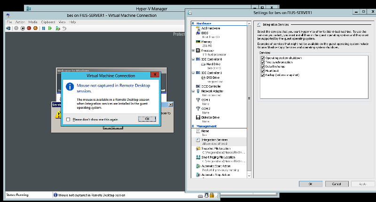This screenshot has height=202, width=376.
Task: Click scroll down arrow of settings tree
Action: pos(249,176)
